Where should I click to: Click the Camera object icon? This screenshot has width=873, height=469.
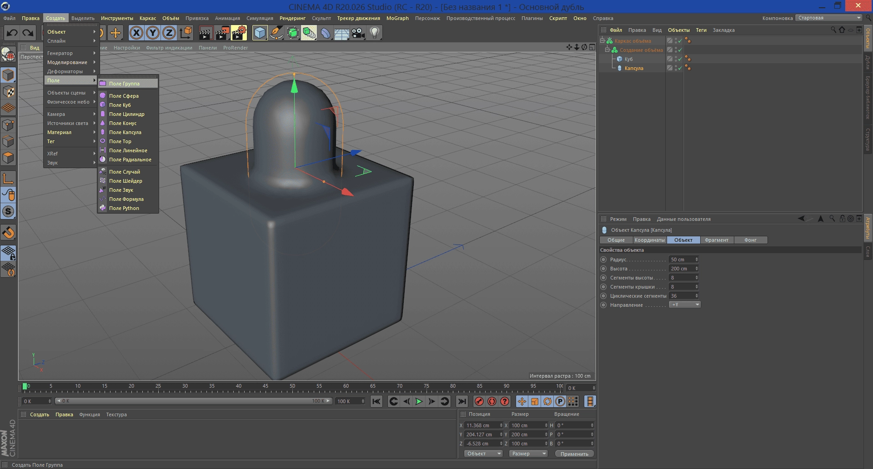[358, 33]
